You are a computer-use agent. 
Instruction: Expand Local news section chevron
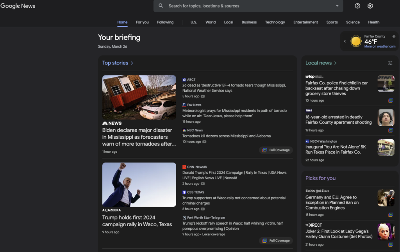pos(335,63)
